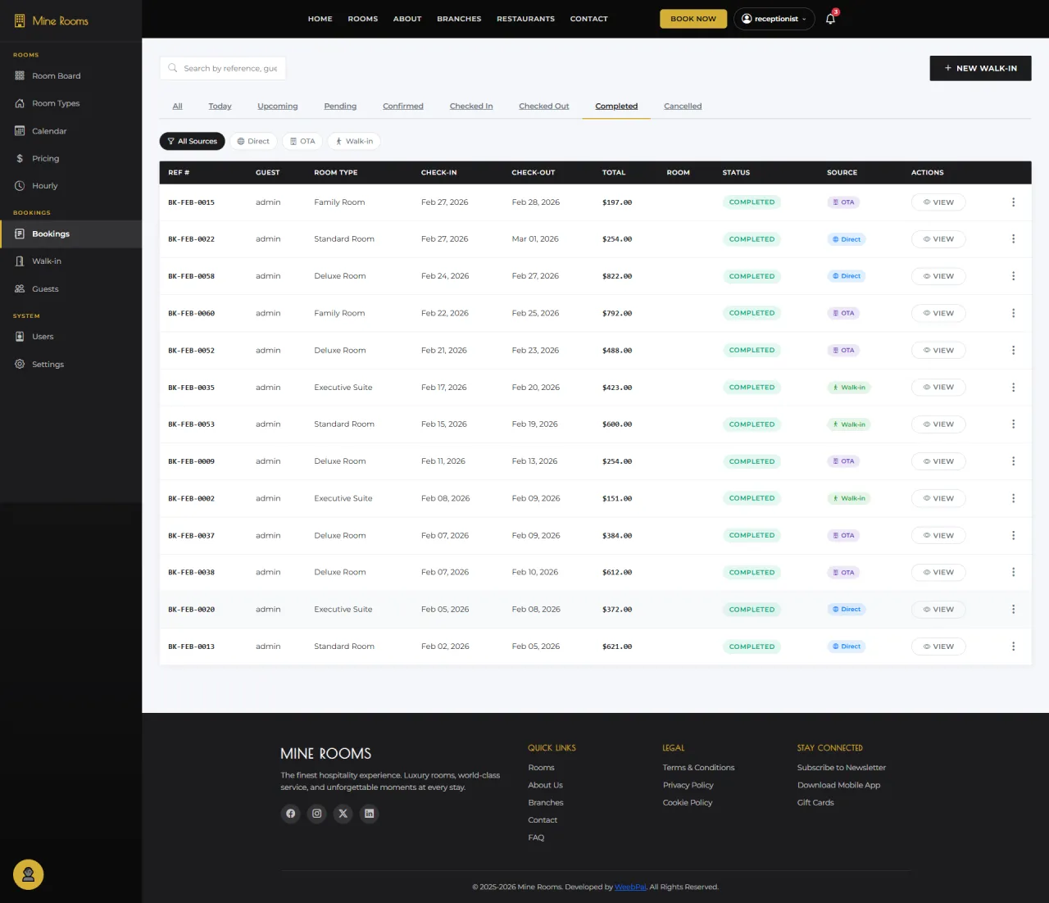
Task: View booking BK-FEB-0058 details
Action: pyautogui.click(x=938, y=276)
